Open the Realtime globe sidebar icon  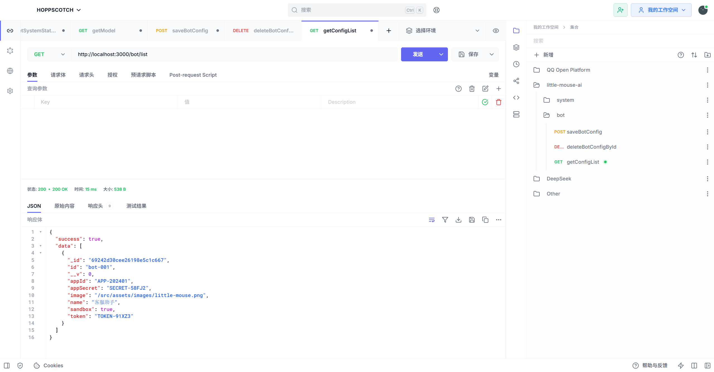tap(10, 71)
